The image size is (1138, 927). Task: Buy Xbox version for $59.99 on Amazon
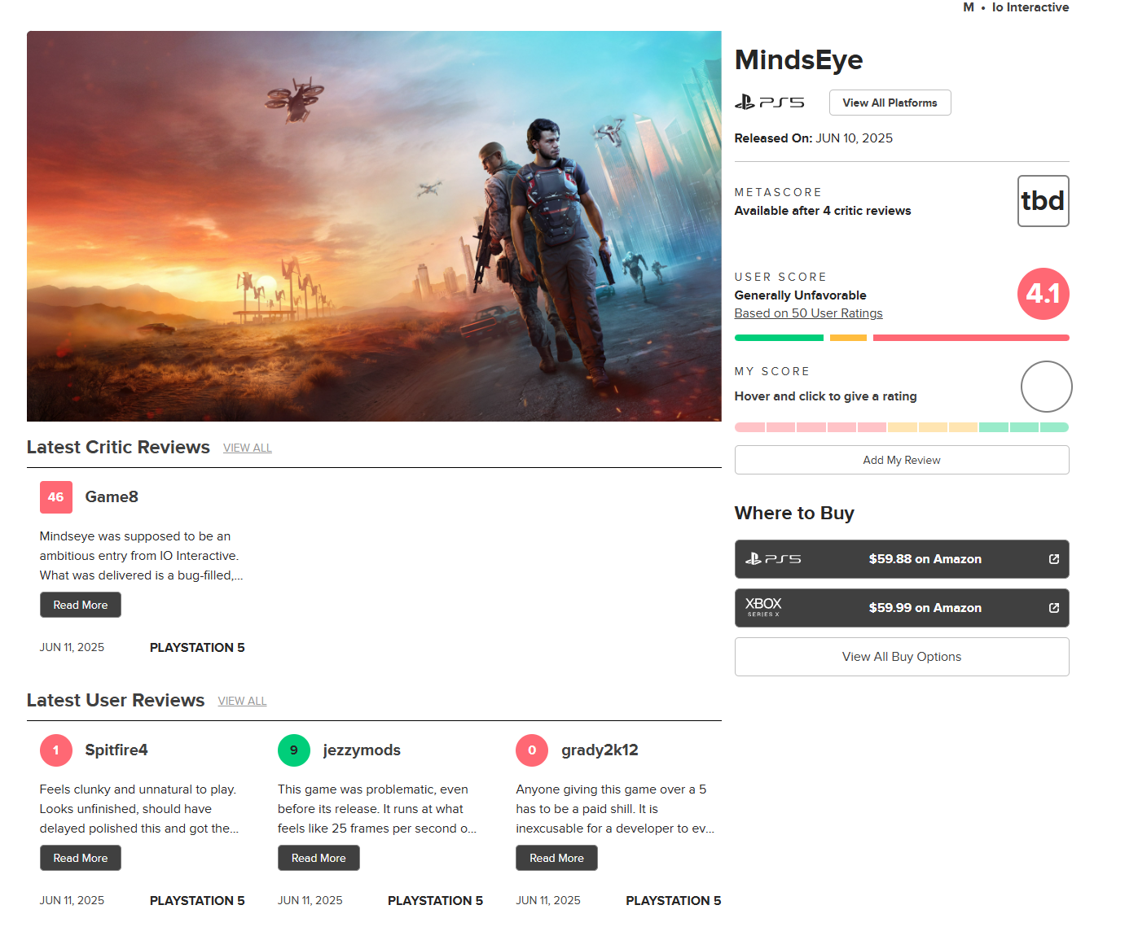(x=902, y=608)
